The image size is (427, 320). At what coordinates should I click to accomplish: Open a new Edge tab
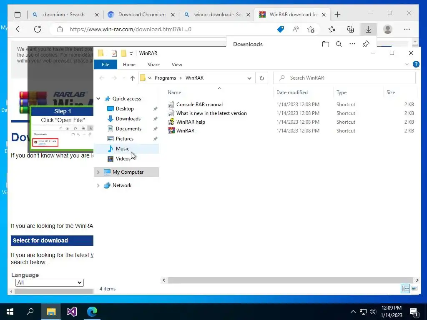(337, 15)
